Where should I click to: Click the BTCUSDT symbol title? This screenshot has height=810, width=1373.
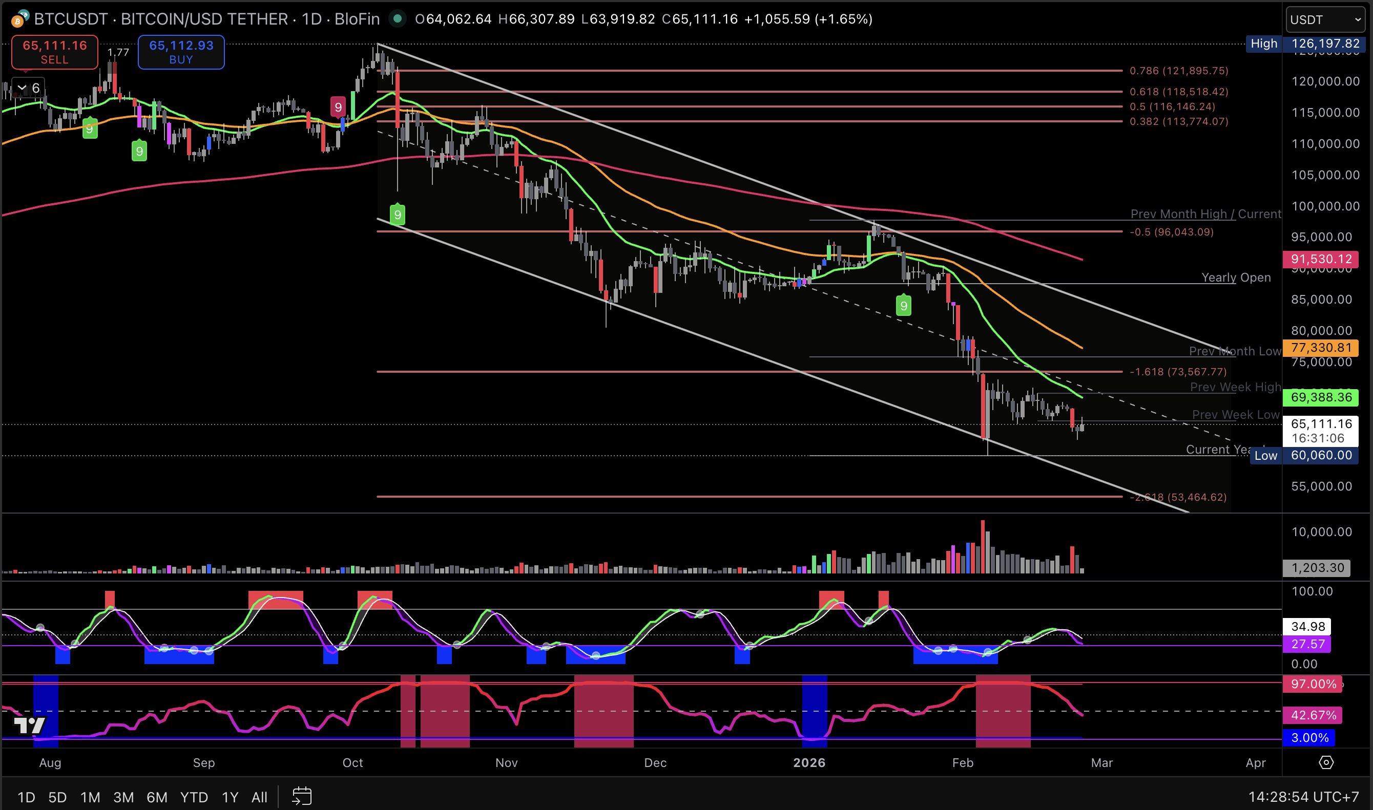71,19
